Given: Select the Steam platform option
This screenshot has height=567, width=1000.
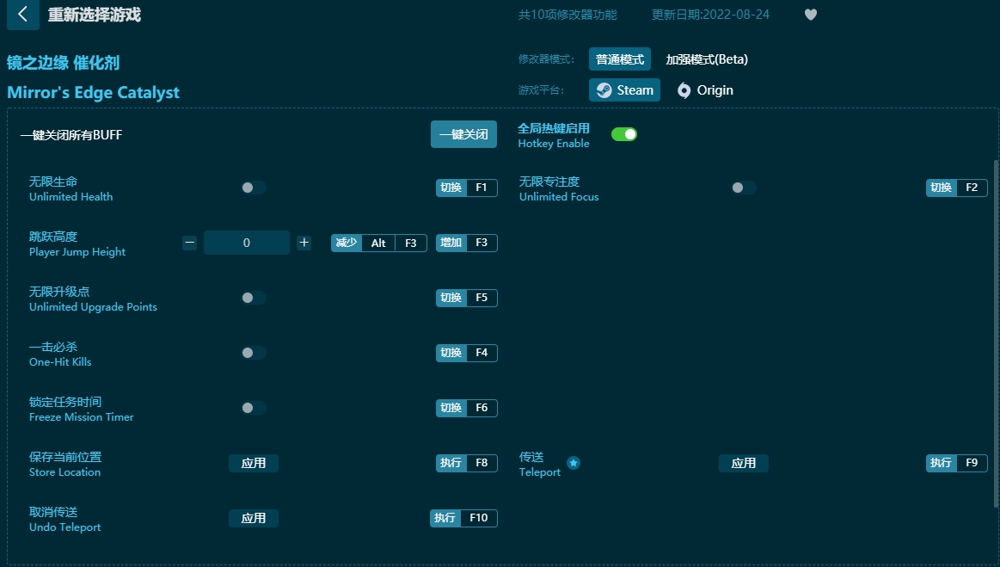Looking at the screenshot, I should coord(624,90).
